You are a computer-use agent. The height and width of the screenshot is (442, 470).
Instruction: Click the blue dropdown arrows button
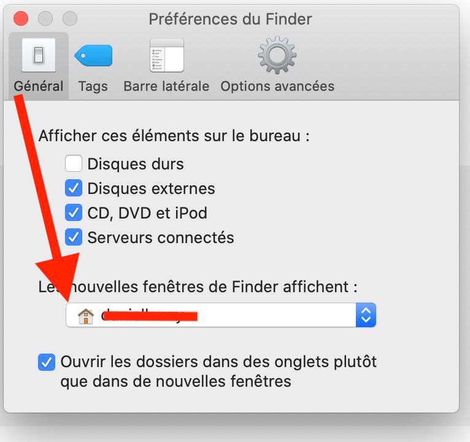(x=366, y=316)
